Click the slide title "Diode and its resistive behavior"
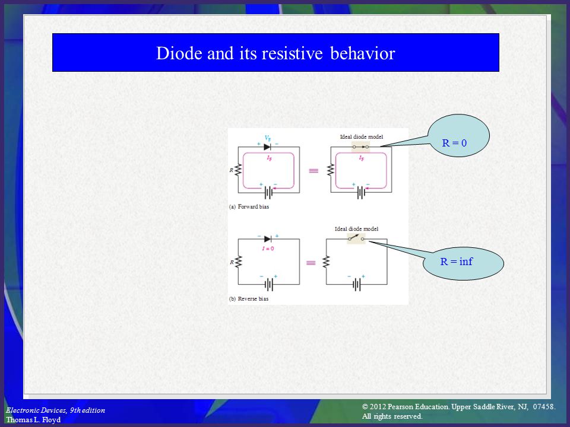The image size is (570, 427). click(x=275, y=53)
